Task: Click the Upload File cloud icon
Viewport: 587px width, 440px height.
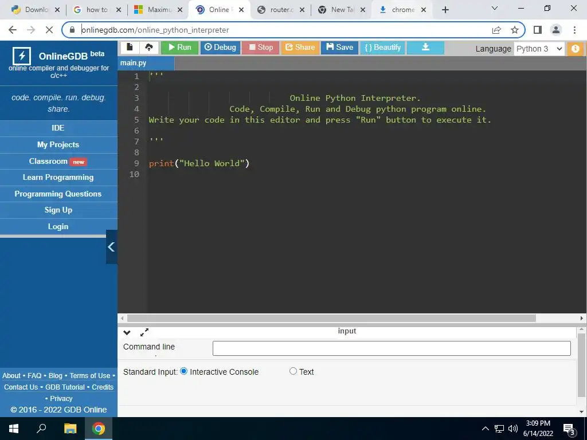Action: pyautogui.click(x=149, y=47)
